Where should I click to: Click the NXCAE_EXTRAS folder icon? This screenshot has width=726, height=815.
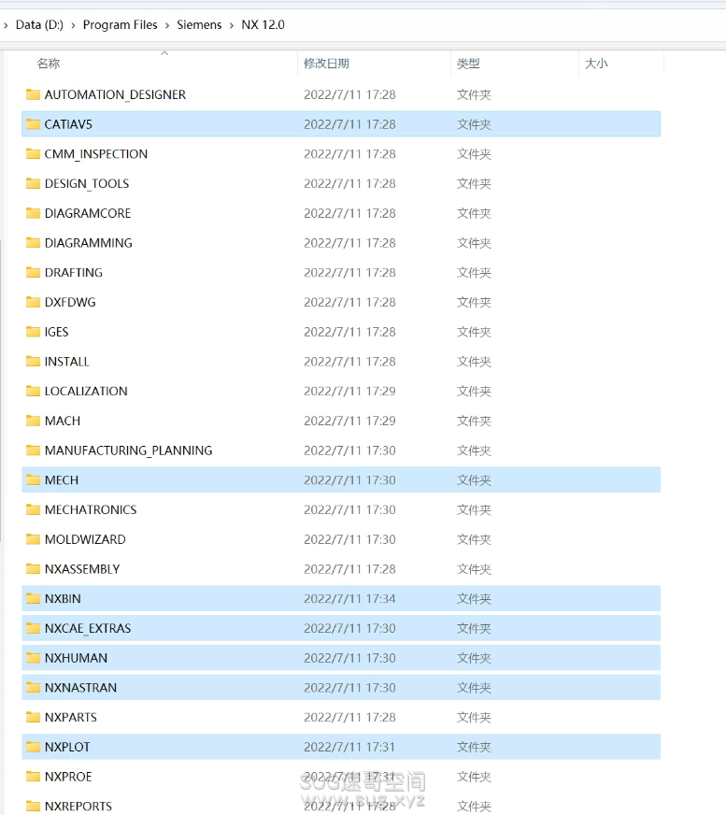[x=34, y=628]
